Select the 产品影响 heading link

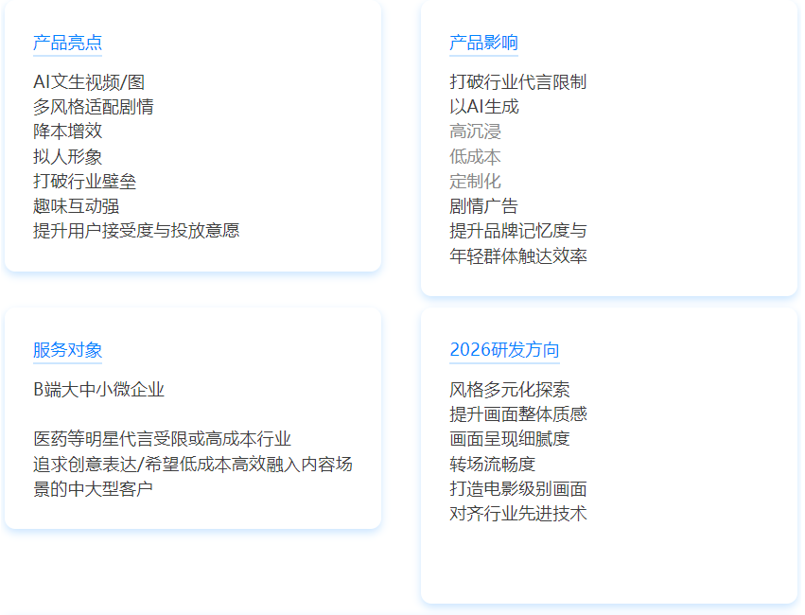click(483, 43)
